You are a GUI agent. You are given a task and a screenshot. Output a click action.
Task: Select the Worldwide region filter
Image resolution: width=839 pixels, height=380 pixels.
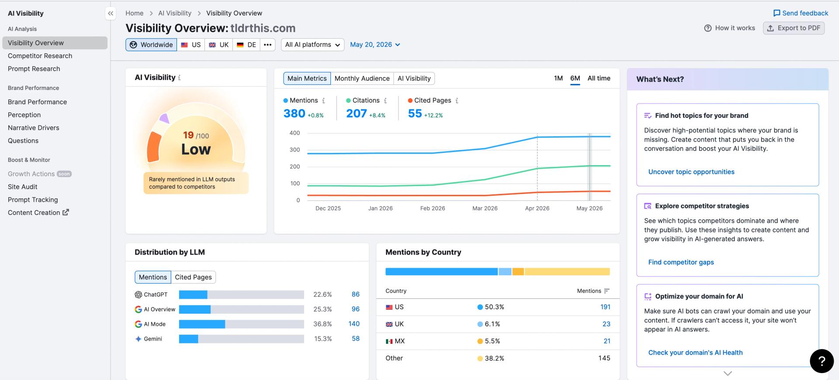click(x=151, y=45)
